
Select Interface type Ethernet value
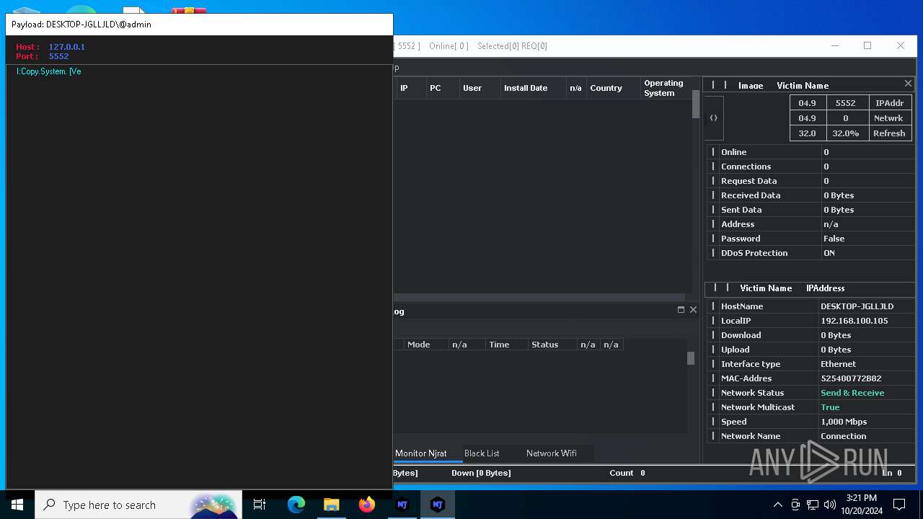tap(838, 364)
